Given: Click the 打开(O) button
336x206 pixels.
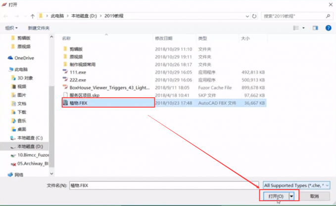Looking at the screenshot, I should pos(276,196).
